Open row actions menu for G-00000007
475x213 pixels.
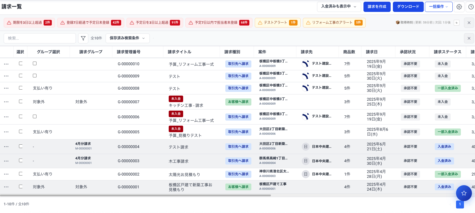6,102
